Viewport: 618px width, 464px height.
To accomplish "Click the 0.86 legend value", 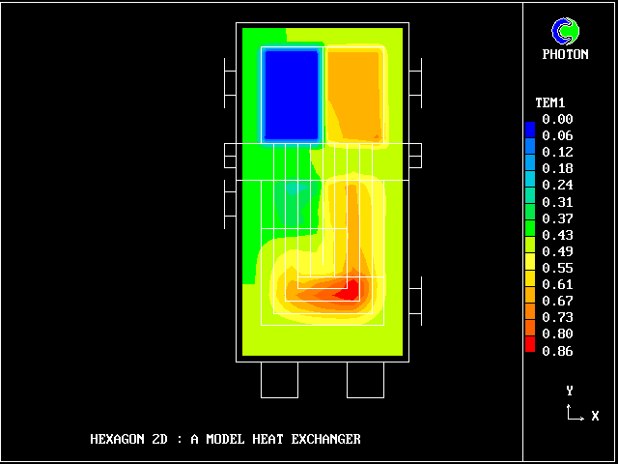I will (557, 351).
